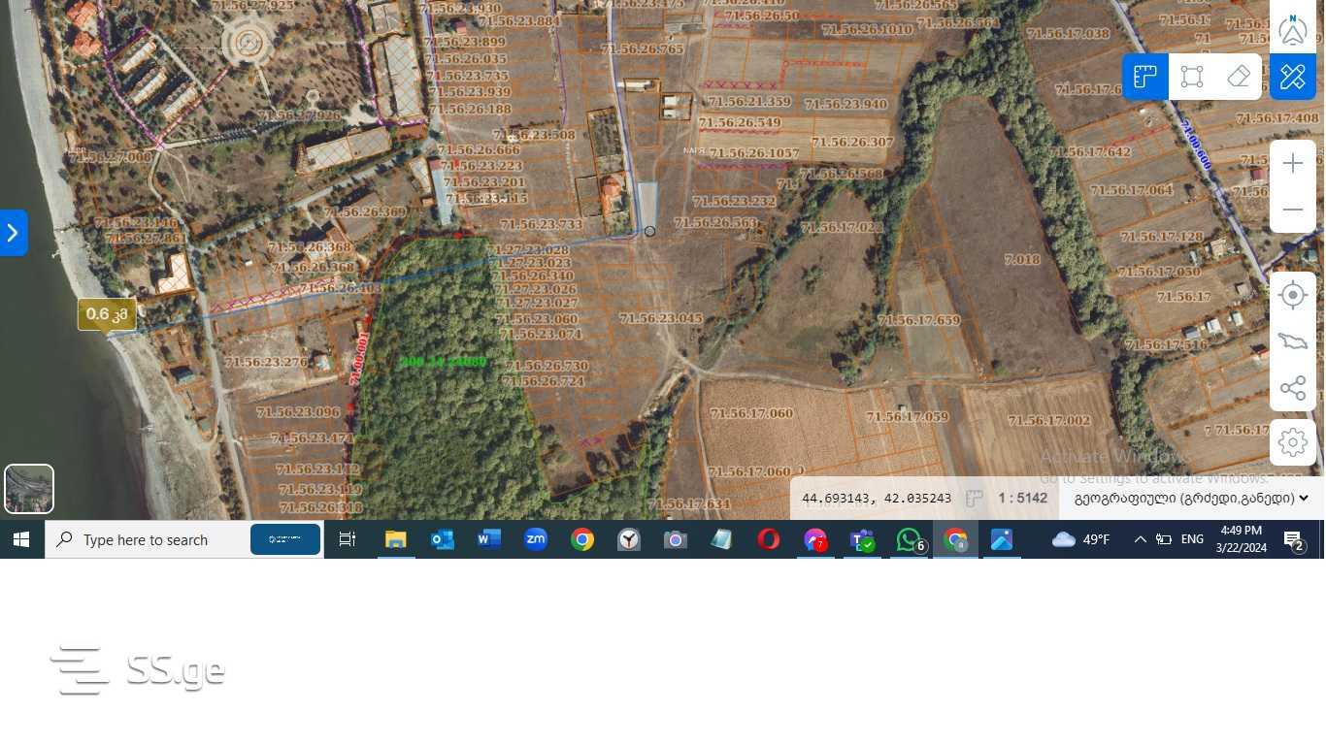Click the map scale 1:5142 indicator

click(1022, 499)
